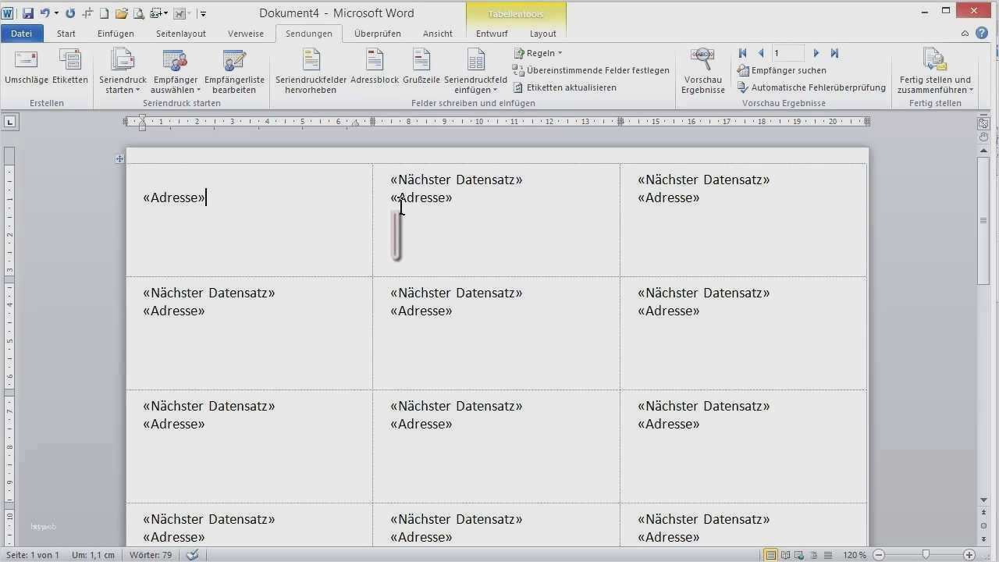Open Empfänger auswählen dropdown
The image size is (999, 562).
click(x=176, y=72)
